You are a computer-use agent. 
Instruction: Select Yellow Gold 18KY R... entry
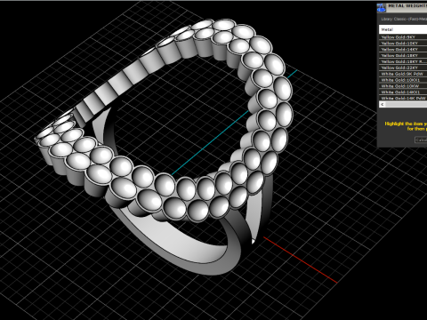coord(403,61)
